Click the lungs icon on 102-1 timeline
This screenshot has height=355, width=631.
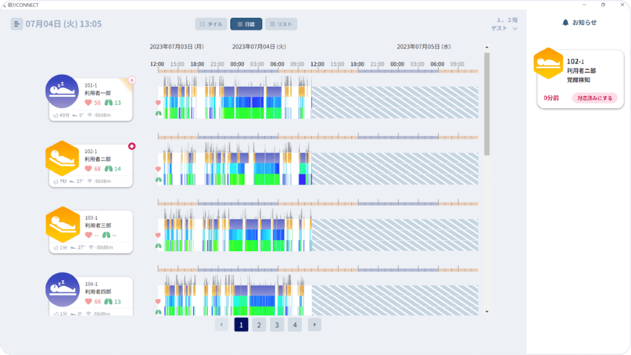(158, 179)
